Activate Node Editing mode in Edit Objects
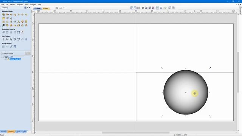Screen dimensions: 242x136 coord(7,39)
